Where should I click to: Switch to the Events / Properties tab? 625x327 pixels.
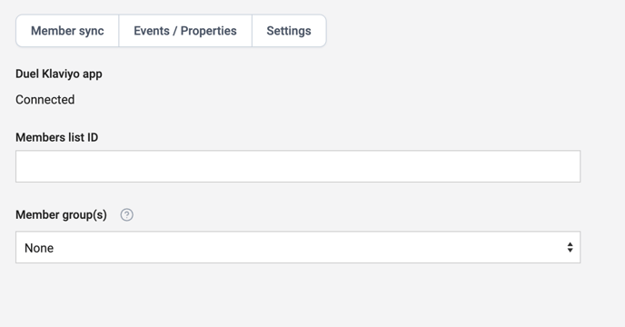[185, 31]
